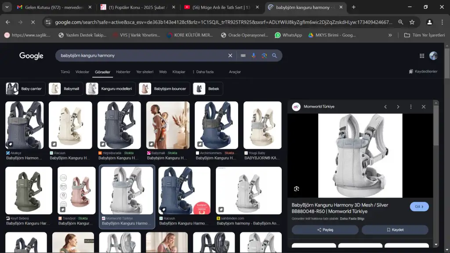Show next image in the preview panel

coord(398,107)
